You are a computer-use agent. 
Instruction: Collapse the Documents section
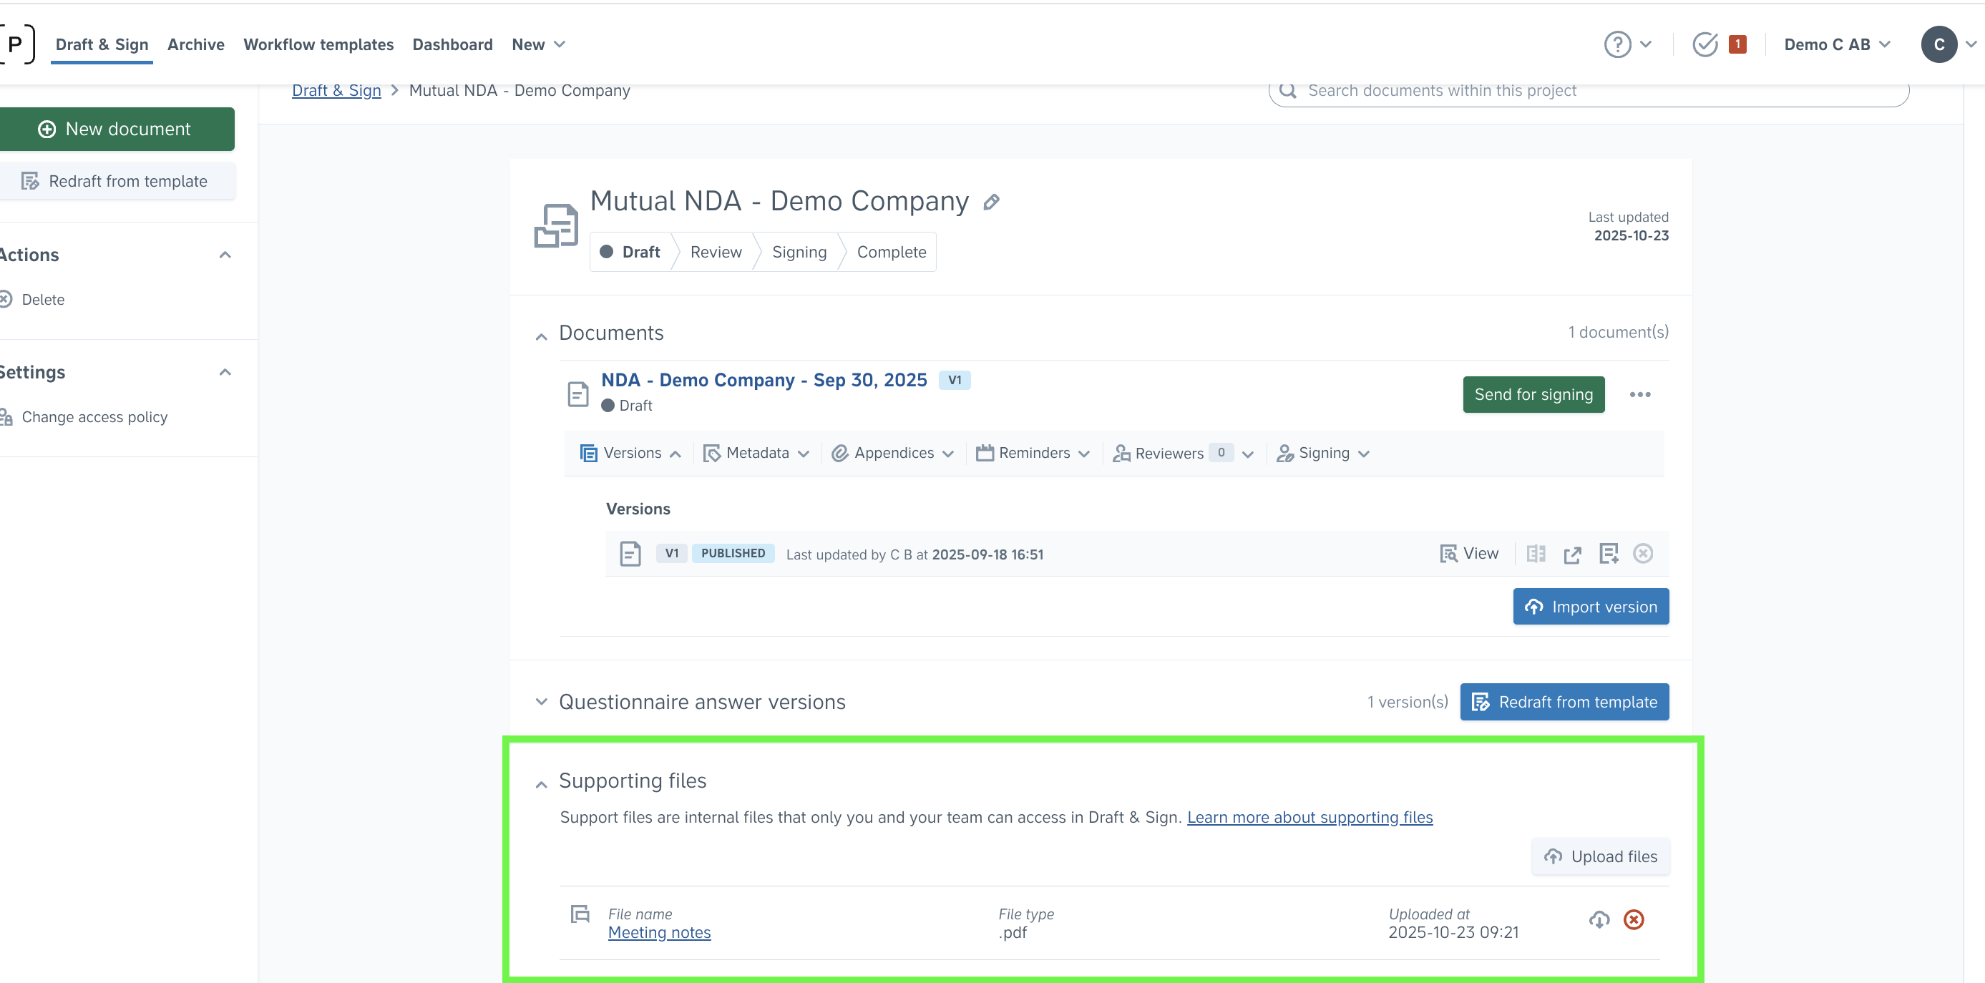click(541, 336)
